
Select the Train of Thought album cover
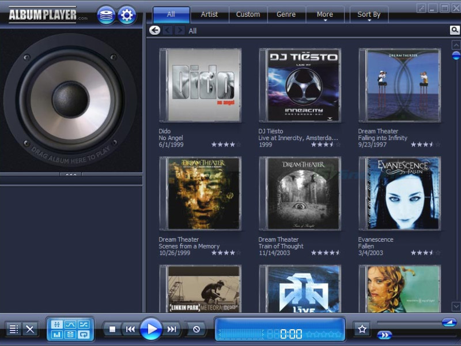pos(300,194)
